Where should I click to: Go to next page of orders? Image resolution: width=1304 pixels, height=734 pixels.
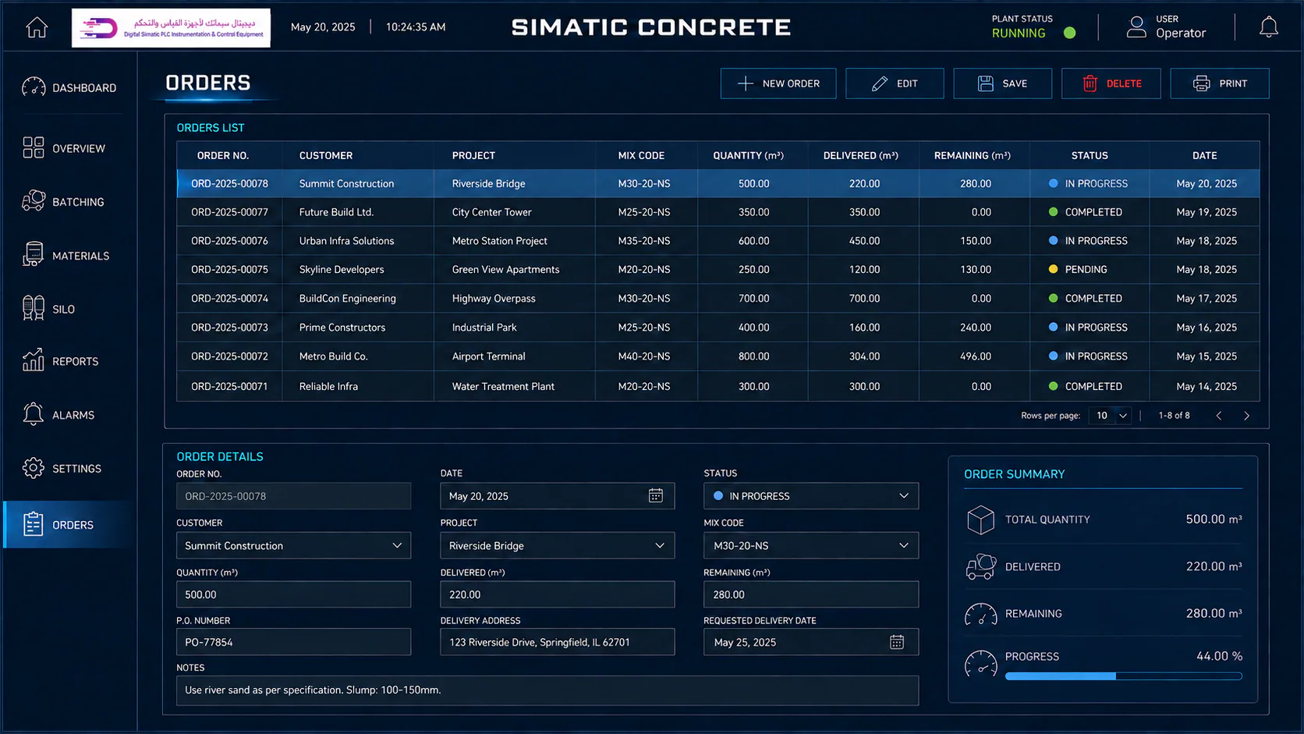click(x=1246, y=416)
